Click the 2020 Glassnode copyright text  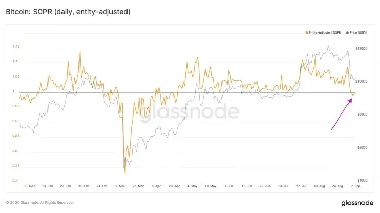click(40, 202)
